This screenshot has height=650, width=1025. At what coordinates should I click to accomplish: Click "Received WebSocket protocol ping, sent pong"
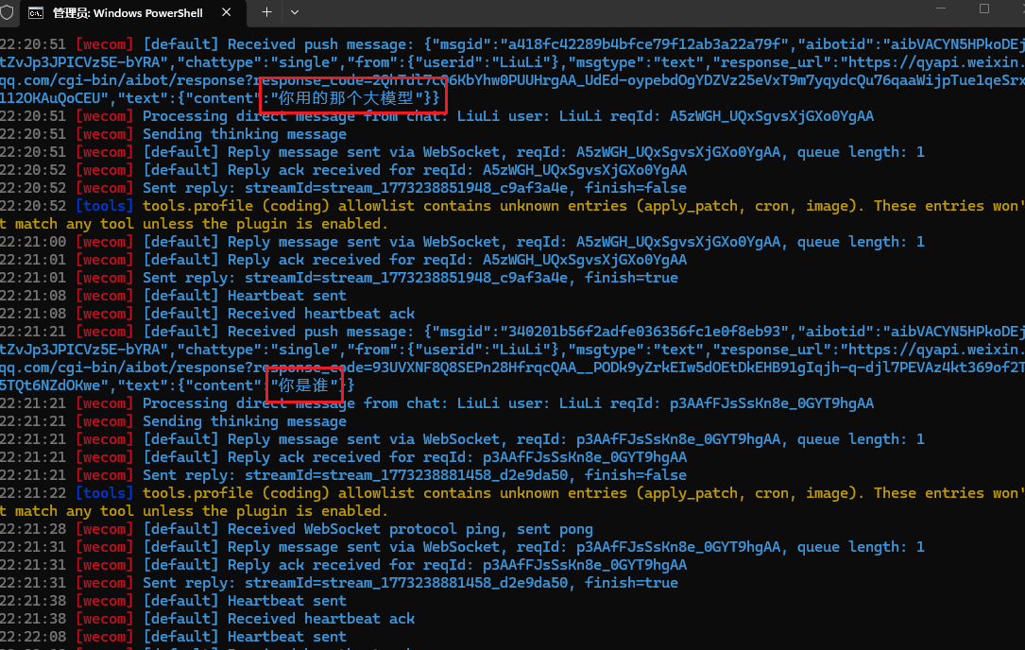point(410,529)
